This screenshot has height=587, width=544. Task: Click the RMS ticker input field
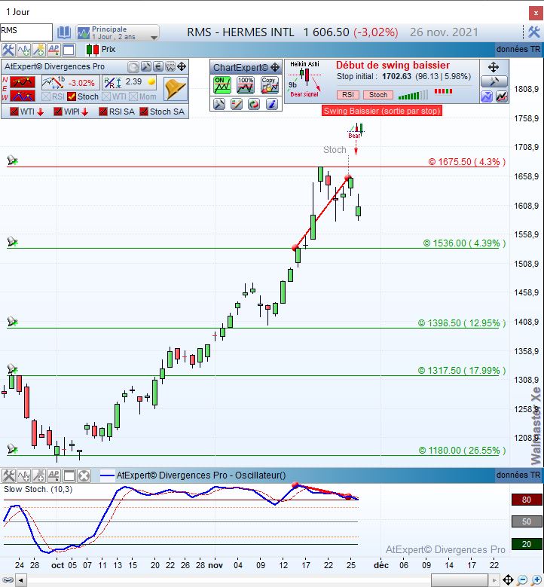coord(26,32)
